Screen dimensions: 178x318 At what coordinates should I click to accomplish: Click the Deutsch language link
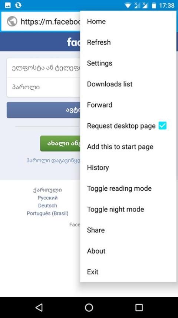coord(47,206)
